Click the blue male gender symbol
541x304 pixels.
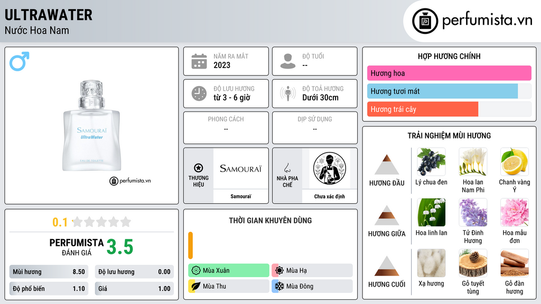click(x=20, y=61)
